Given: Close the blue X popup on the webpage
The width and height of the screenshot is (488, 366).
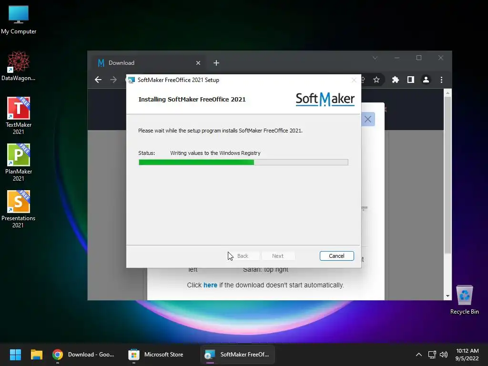Looking at the screenshot, I should pyautogui.click(x=368, y=119).
